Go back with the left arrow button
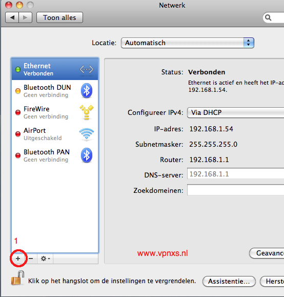 12,17
